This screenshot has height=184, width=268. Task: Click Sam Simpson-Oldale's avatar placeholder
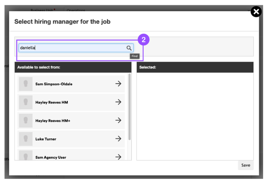click(x=25, y=84)
